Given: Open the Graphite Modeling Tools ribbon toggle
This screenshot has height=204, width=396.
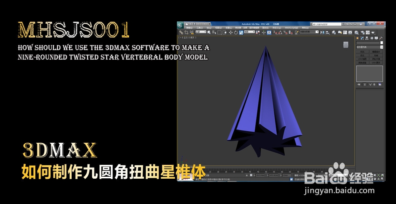Looking at the screenshot, I should (x=340, y=32).
